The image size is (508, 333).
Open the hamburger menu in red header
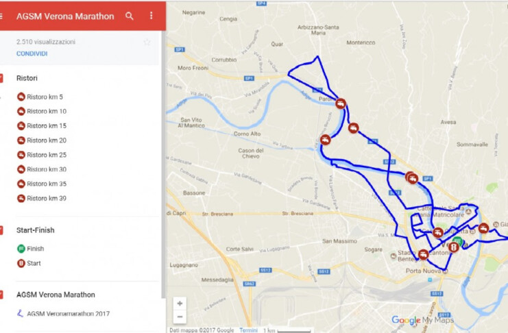click(x=1, y=16)
